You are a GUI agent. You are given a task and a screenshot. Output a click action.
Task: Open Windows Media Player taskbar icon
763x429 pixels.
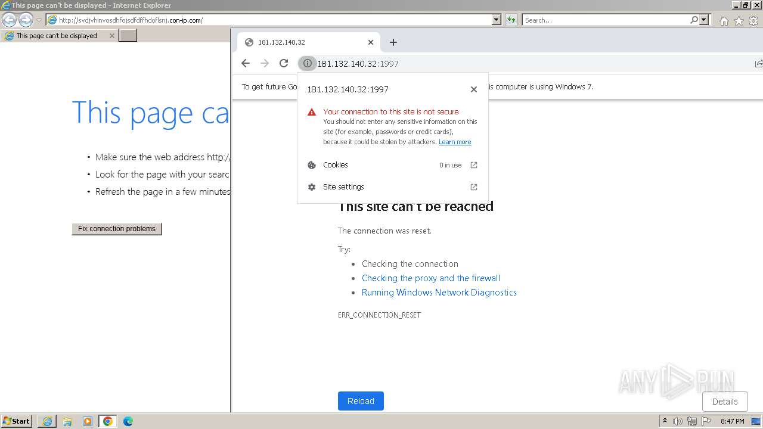pos(88,421)
